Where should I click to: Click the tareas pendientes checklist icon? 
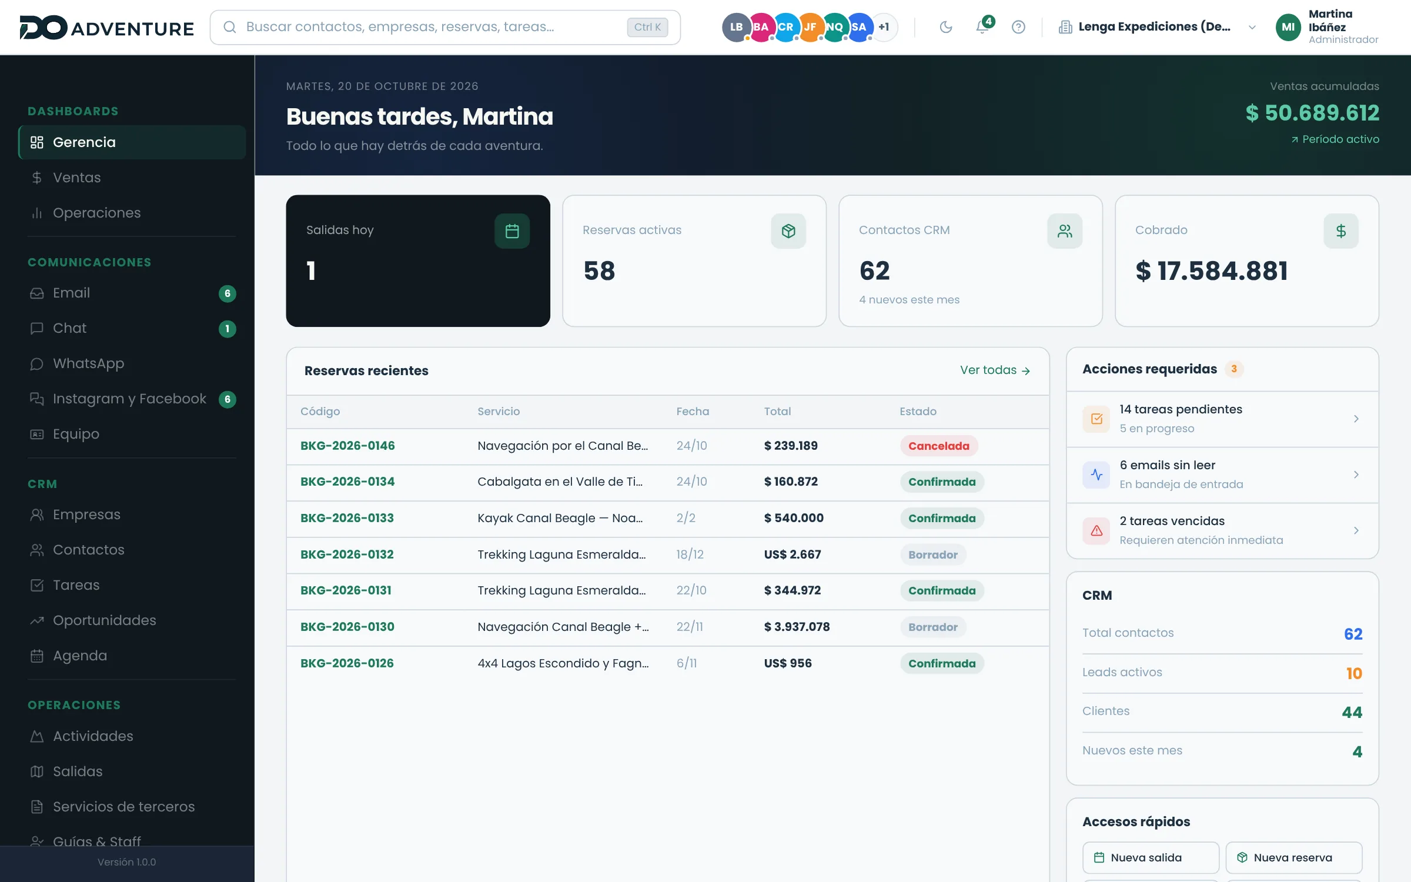point(1096,419)
